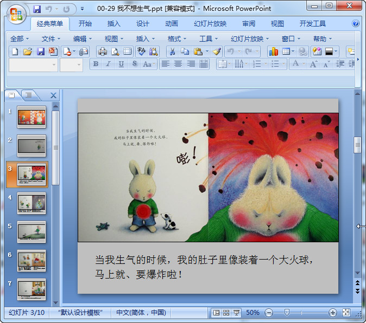Open an existing file via folder icon
366x323 pixels.
tap(28, 51)
